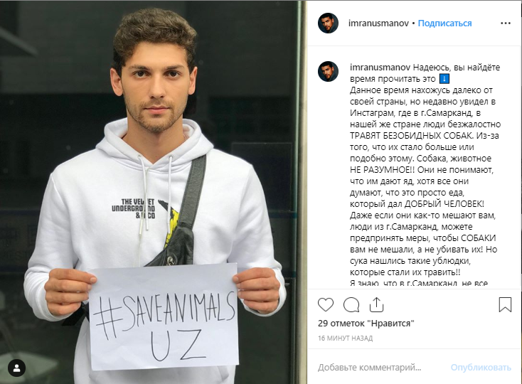The height and width of the screenshot is (384, 522).
Task: Click the blue down-arrow emoji in caption
Action: tap(444, 79)
